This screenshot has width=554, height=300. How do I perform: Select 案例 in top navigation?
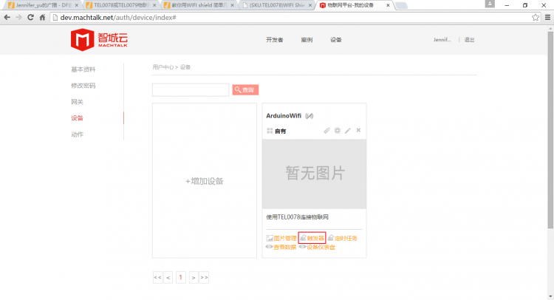(307, 40)
